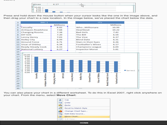Click the move cursor in the top image
This screenshot has height=125, width=167.
[82, 5]
